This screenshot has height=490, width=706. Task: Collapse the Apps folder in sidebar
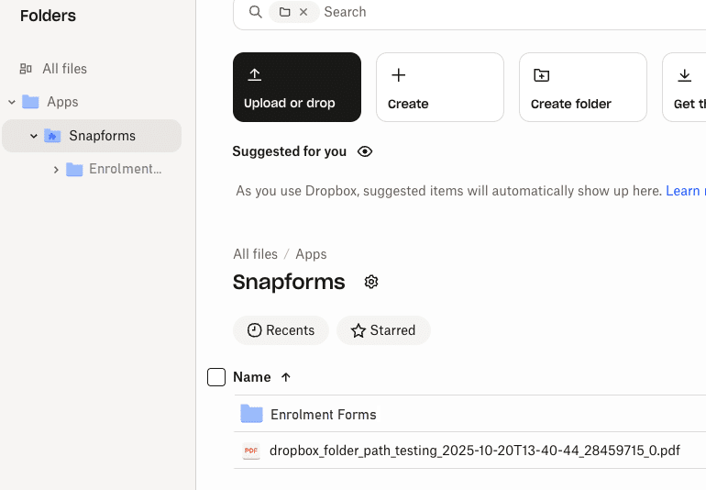(12, 102)
